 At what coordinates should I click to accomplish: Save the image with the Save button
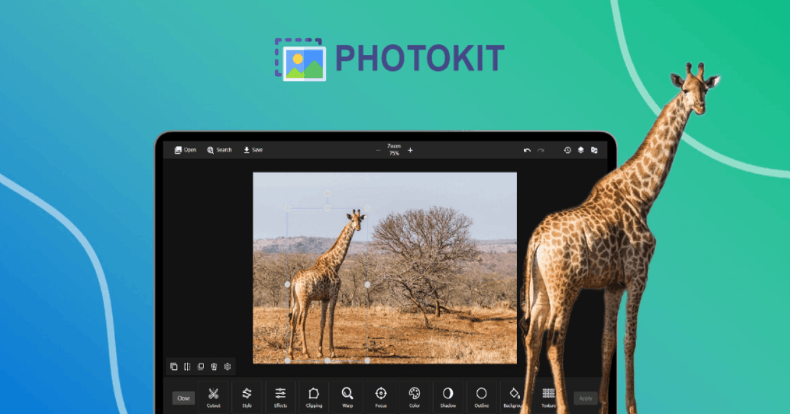coord(253,150)
